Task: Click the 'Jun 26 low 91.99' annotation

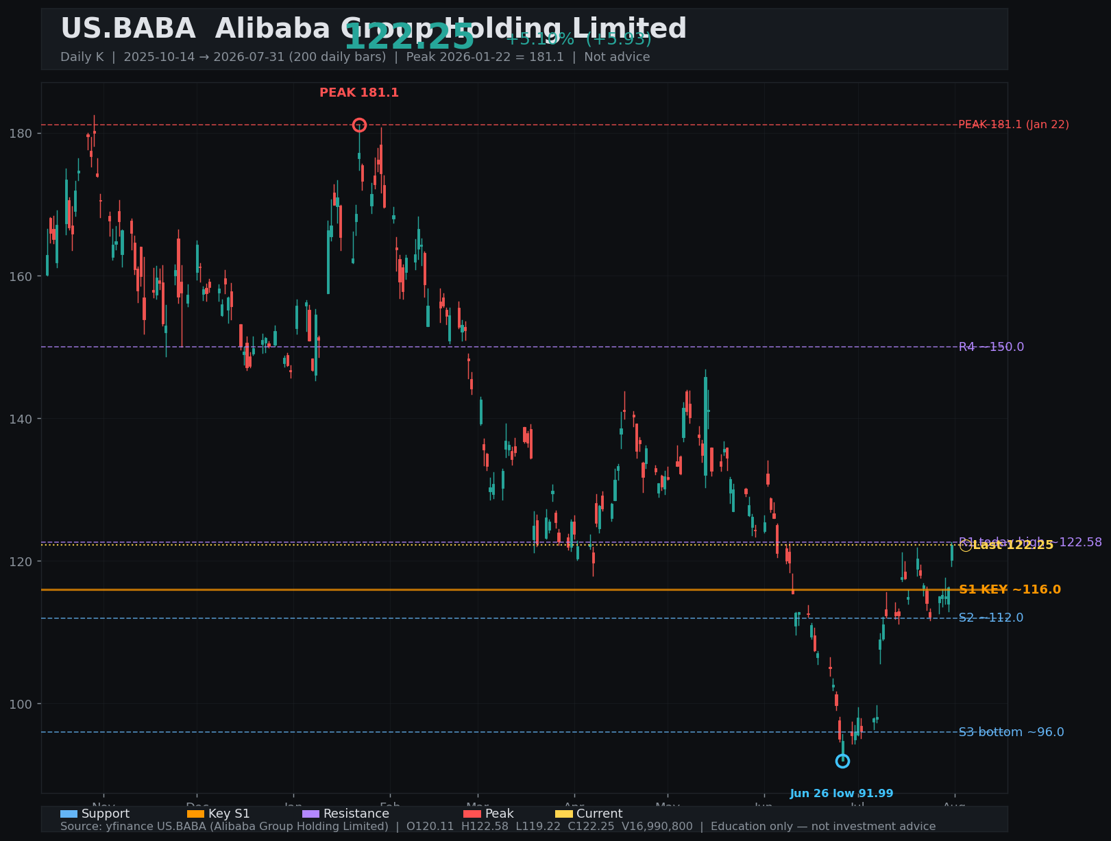Action: [x=842, y=794]
